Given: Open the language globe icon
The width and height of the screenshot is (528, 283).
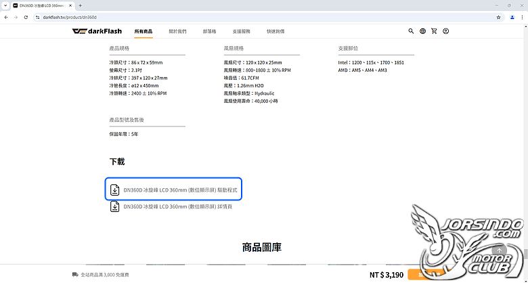Looking at the screenshot, I should [422, 31].
